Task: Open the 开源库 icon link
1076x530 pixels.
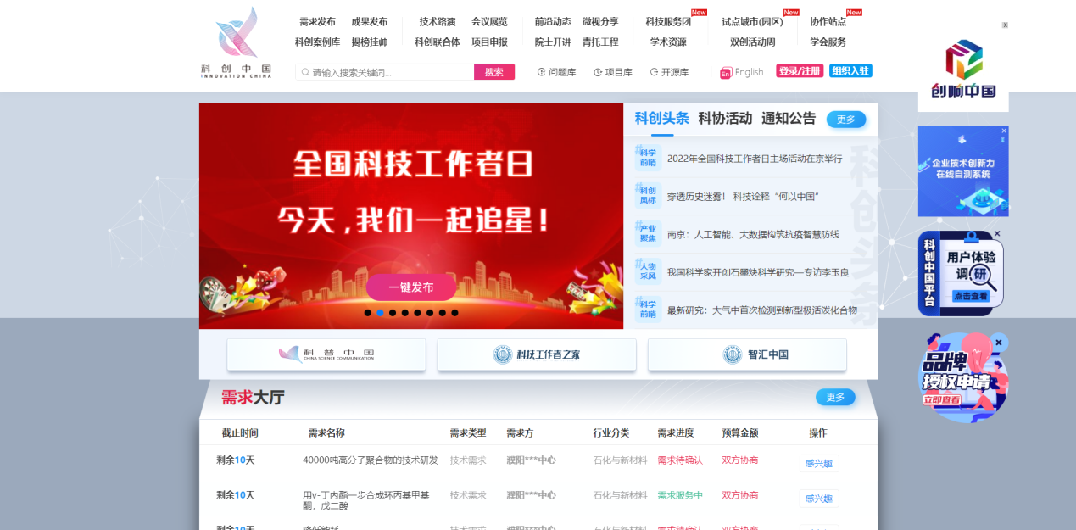Action: 669,72
